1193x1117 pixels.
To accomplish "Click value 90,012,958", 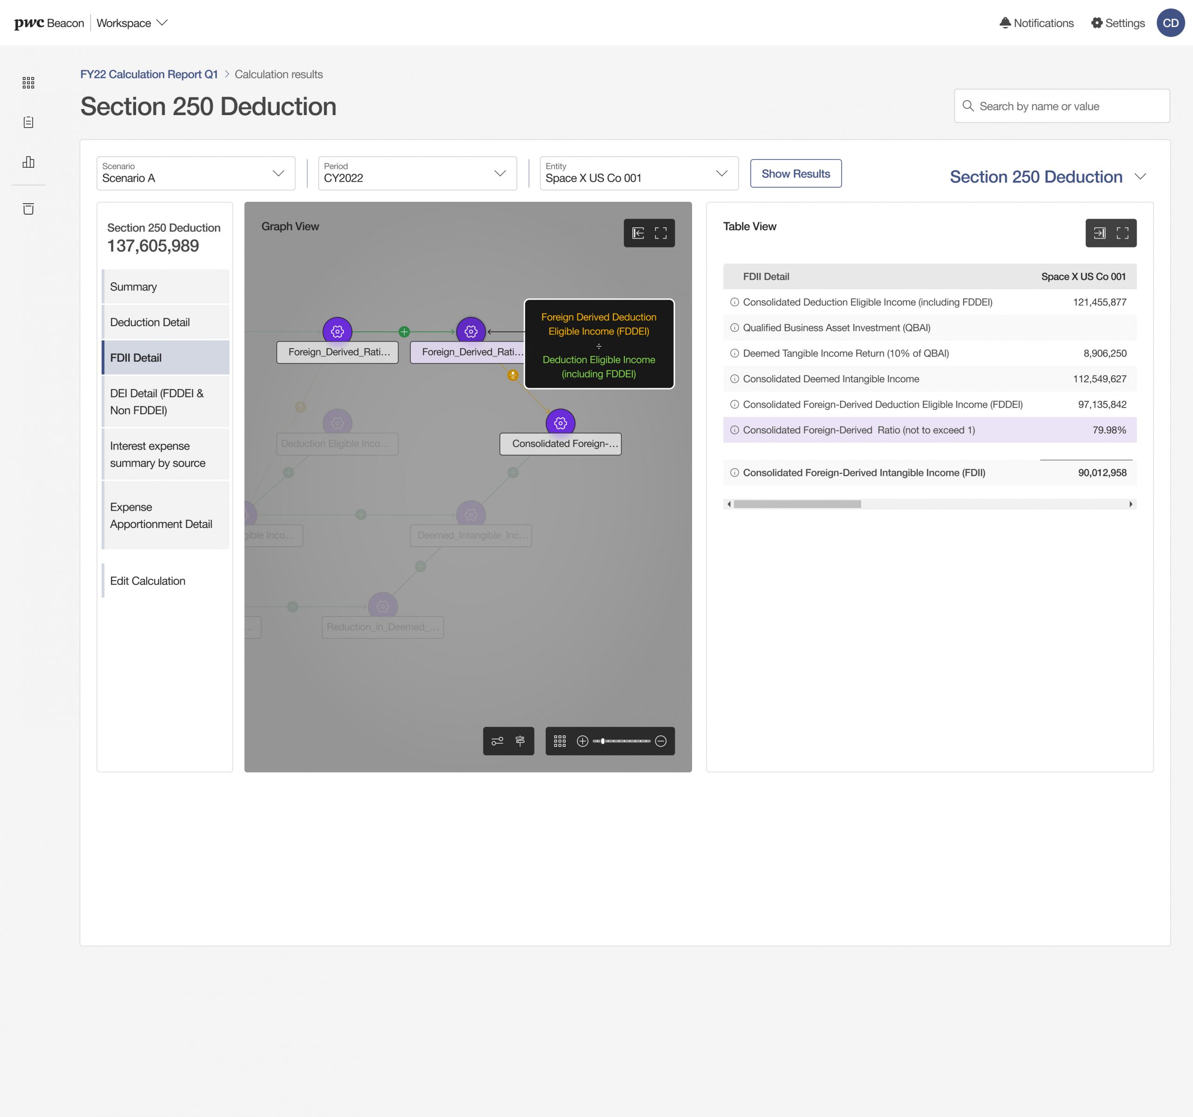I will click(1102, 473).
